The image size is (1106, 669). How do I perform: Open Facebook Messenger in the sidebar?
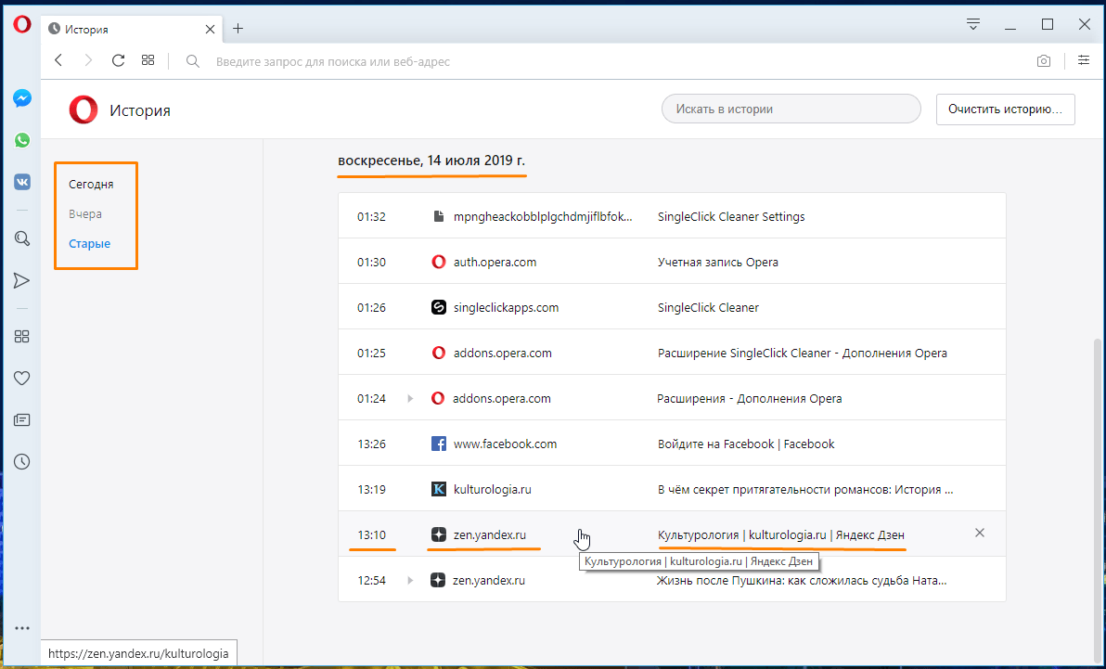click(x=22, y=98)
